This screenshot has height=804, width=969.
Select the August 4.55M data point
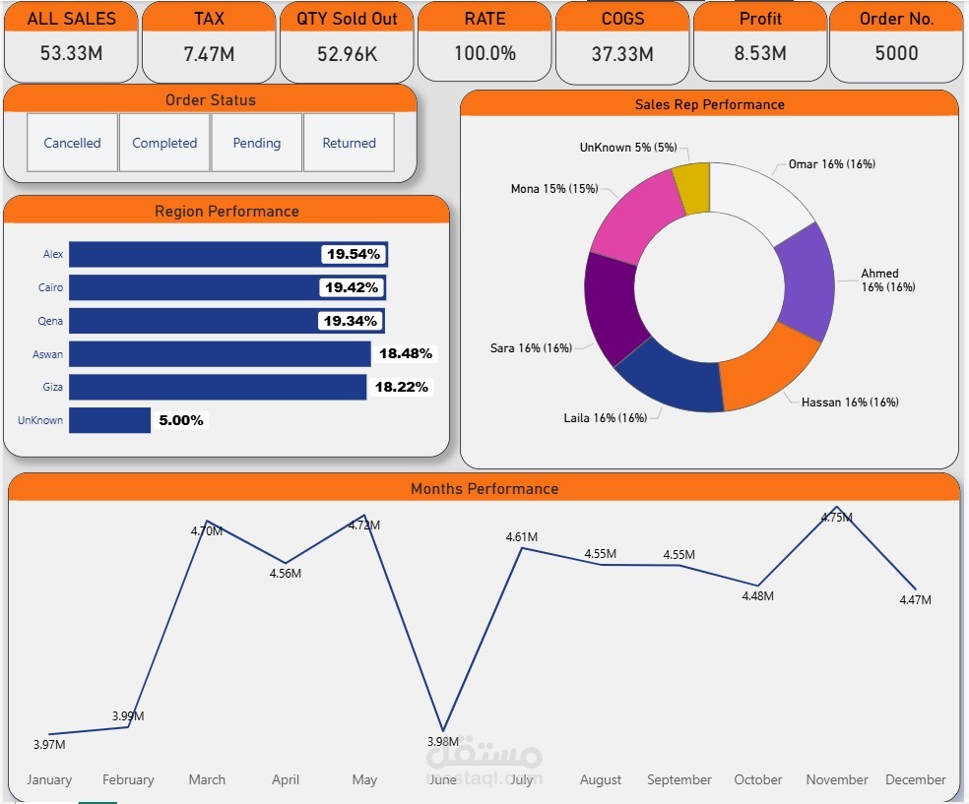601,565
